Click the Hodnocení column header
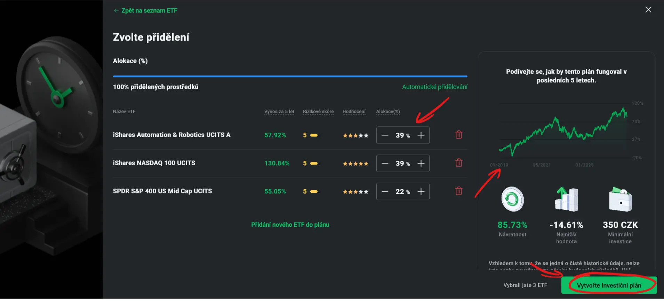The width and height of the screenshot is (664, 301). tap(354, 111)
